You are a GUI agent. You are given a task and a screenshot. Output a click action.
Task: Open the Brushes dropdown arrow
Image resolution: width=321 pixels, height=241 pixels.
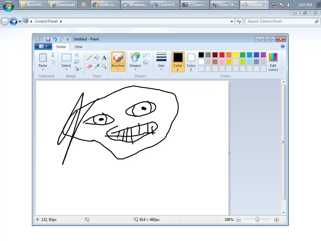(118, 70)
